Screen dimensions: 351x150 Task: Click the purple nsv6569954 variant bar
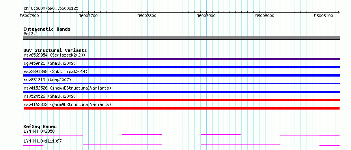pyautogui.click(x=181, y=59)
